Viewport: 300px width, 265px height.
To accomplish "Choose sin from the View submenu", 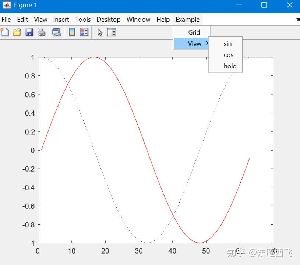I will [227, 43].
